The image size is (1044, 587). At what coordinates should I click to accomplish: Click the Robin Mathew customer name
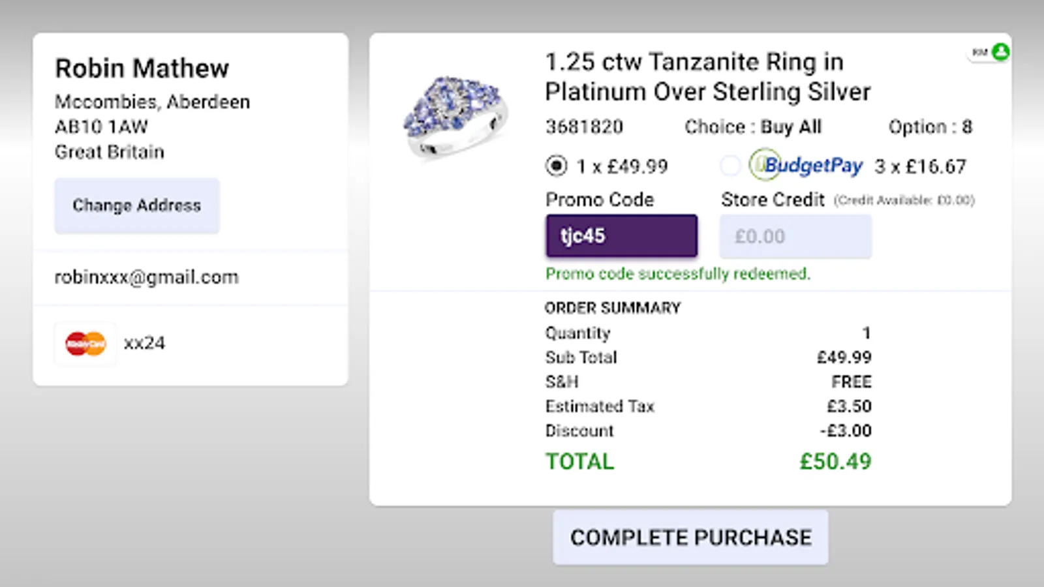point(142,68)
